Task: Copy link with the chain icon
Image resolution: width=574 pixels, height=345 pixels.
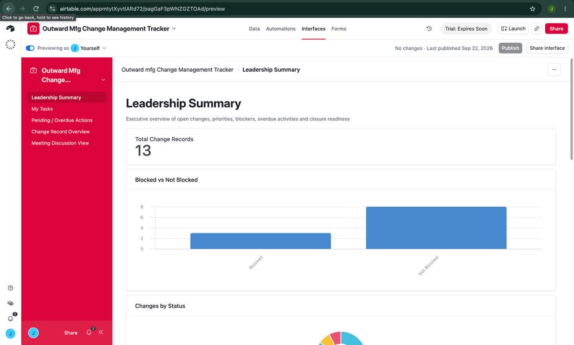Action: point(537,29)
